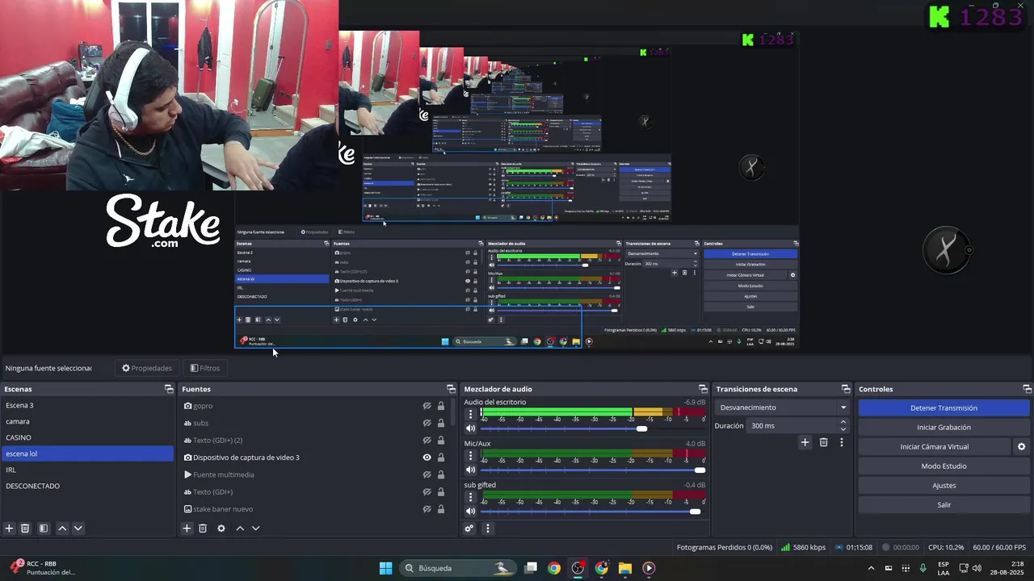Image resolution: width=1034 pixels, height=581 pixels.
Task: Delete selected scene using trash icon
Action: (25, 529)
